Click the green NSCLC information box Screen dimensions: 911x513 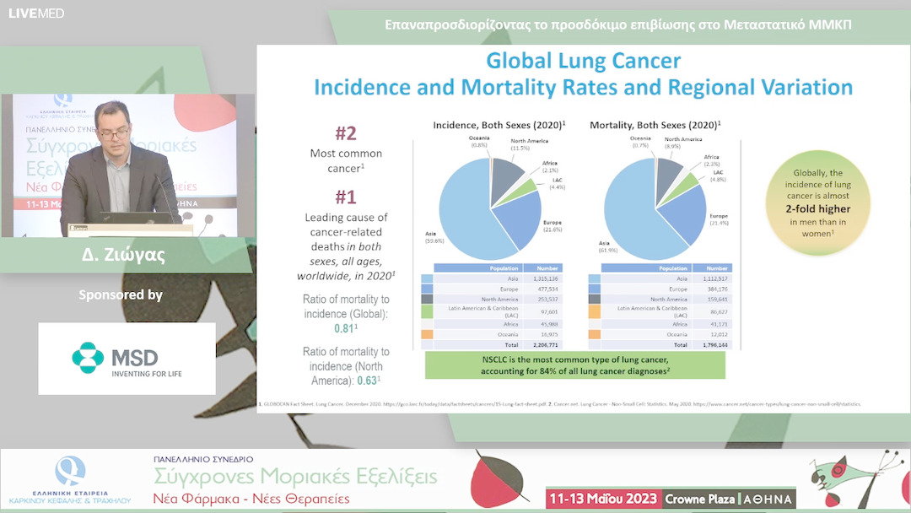pyautogui.click(x=574, y=365)
